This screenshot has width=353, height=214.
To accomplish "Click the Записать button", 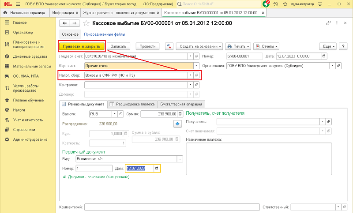I will pos(119,46).
